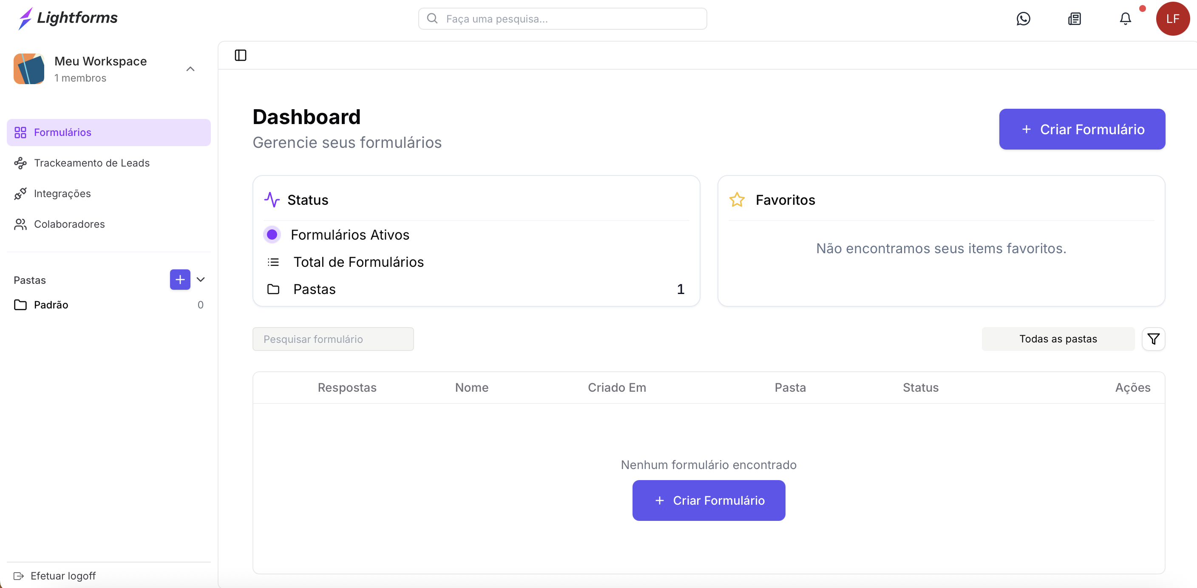Click the Meu Workspace thumbnail

(29, 69)
